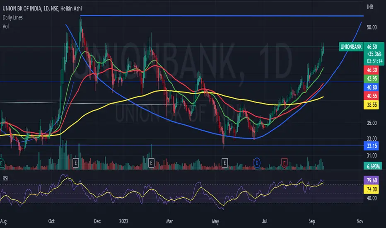Click the 6.693M volume label
The width and height of the screenshot is (386, 228).
373,166
